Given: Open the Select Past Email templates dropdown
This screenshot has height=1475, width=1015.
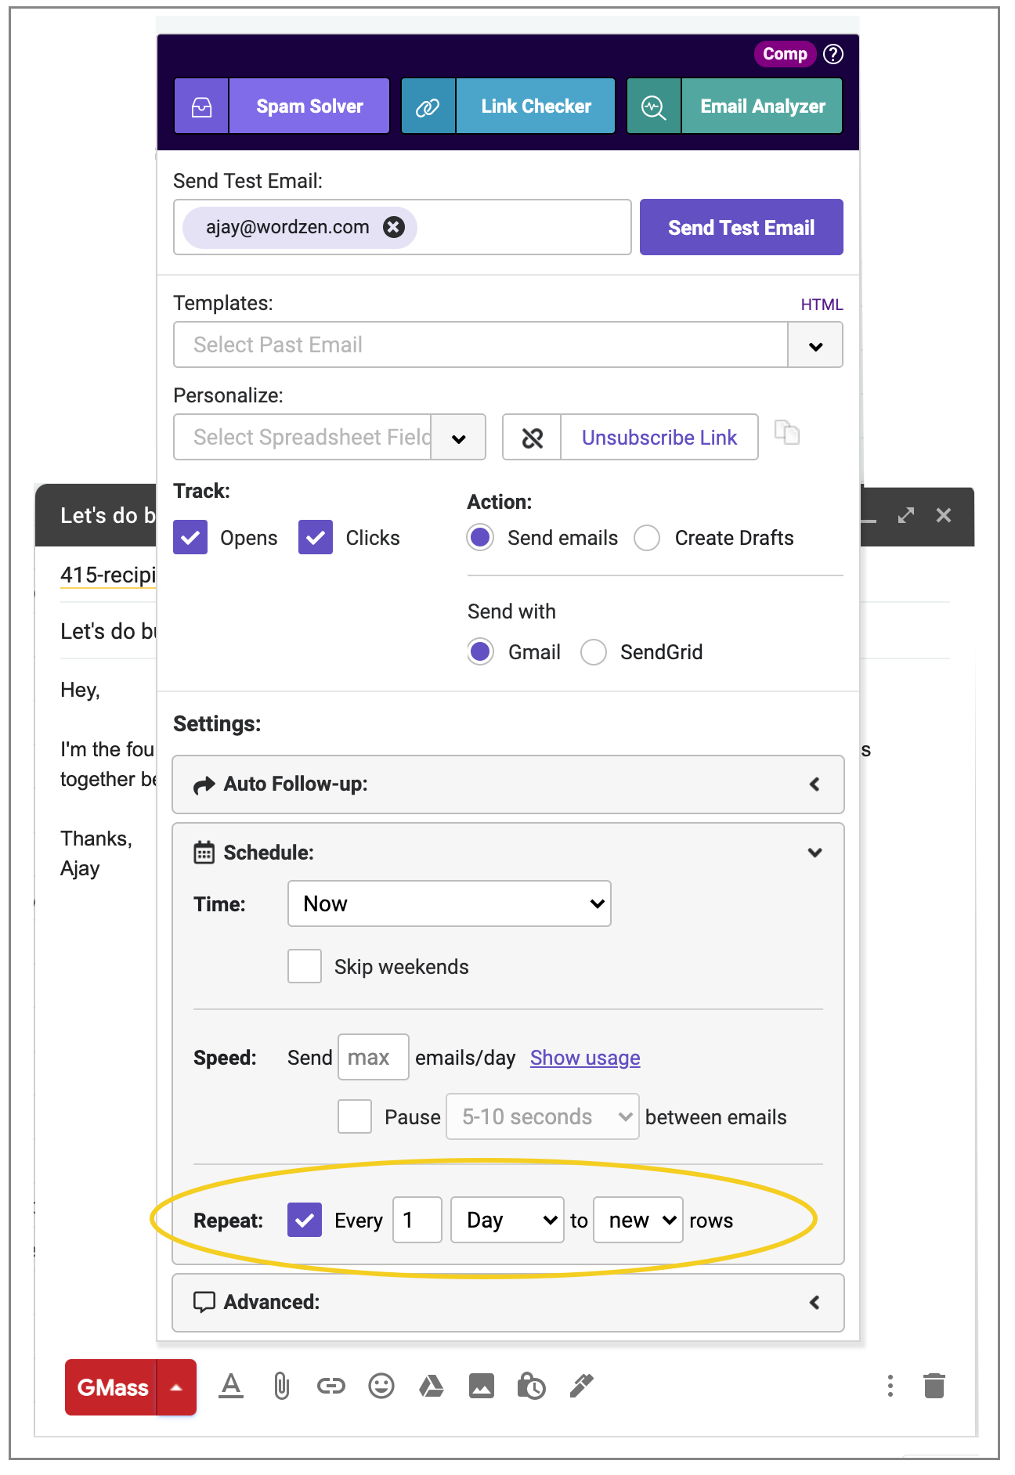Looking at the screenshot, I should [507, 344].
